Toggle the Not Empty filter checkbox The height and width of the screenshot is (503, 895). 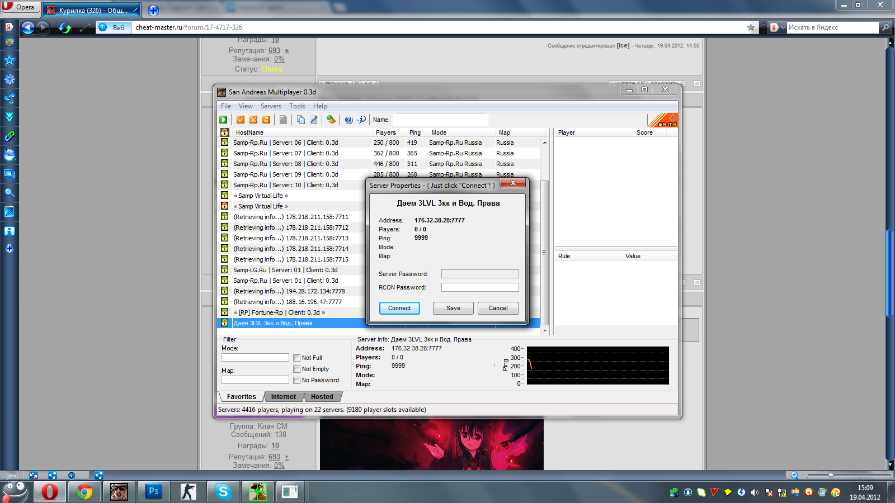tap(297, 369)
